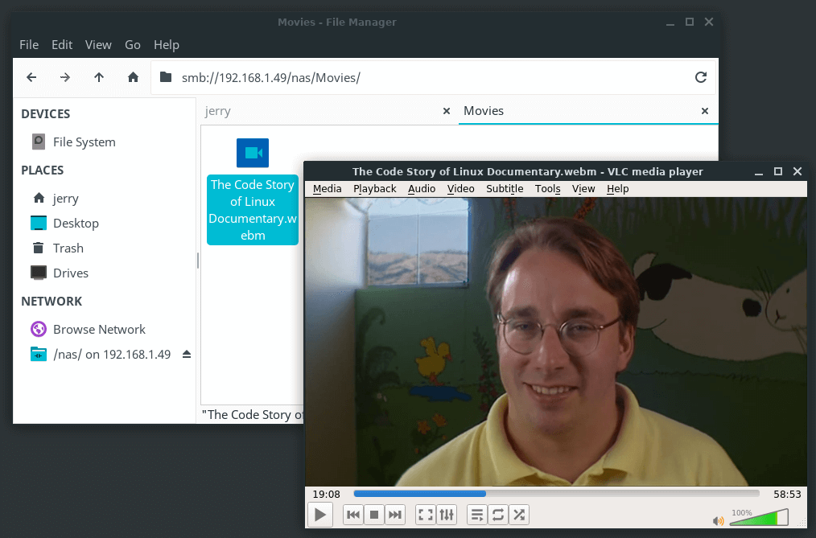Stop playback in VLC
Screen dimensions: 816x538
[374, 515]
